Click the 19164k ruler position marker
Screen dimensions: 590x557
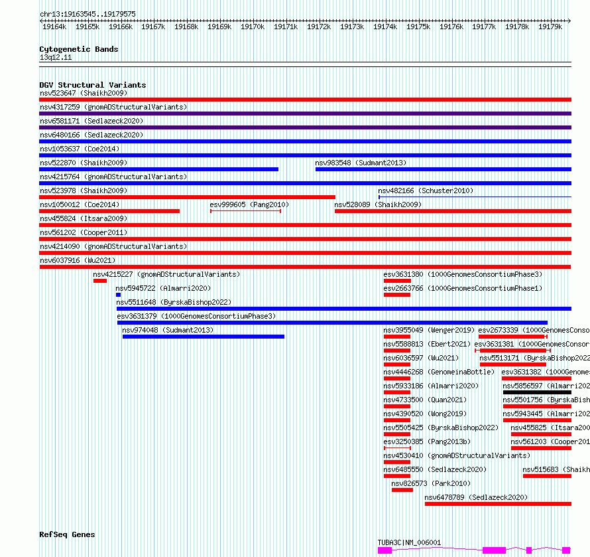click(x=54, y=27)
